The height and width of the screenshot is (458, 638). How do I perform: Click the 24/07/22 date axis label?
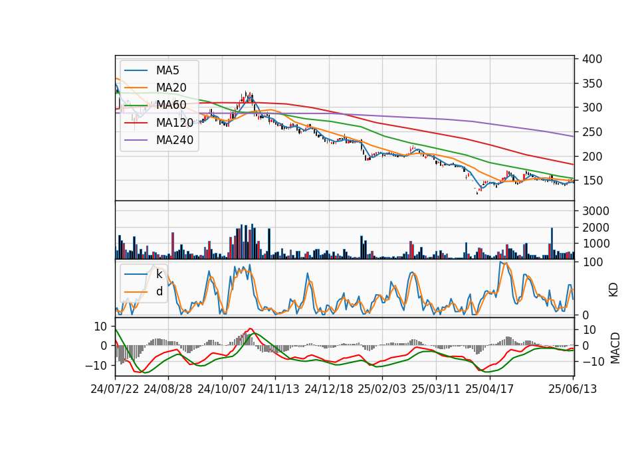pos(115,389)
